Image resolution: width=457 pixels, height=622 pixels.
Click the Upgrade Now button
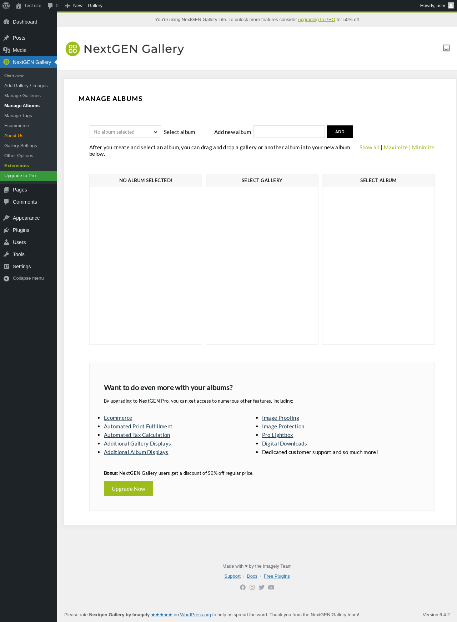(x=128, y=489)
